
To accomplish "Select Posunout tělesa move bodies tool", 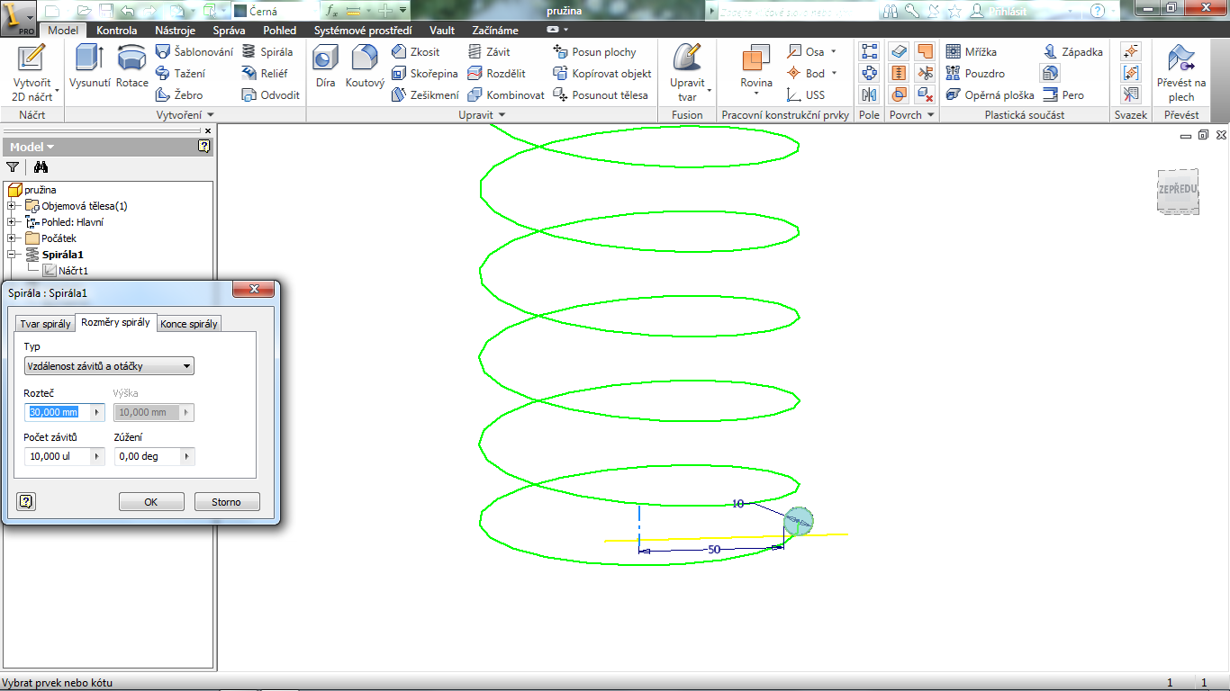I will (x=601, y=95).
